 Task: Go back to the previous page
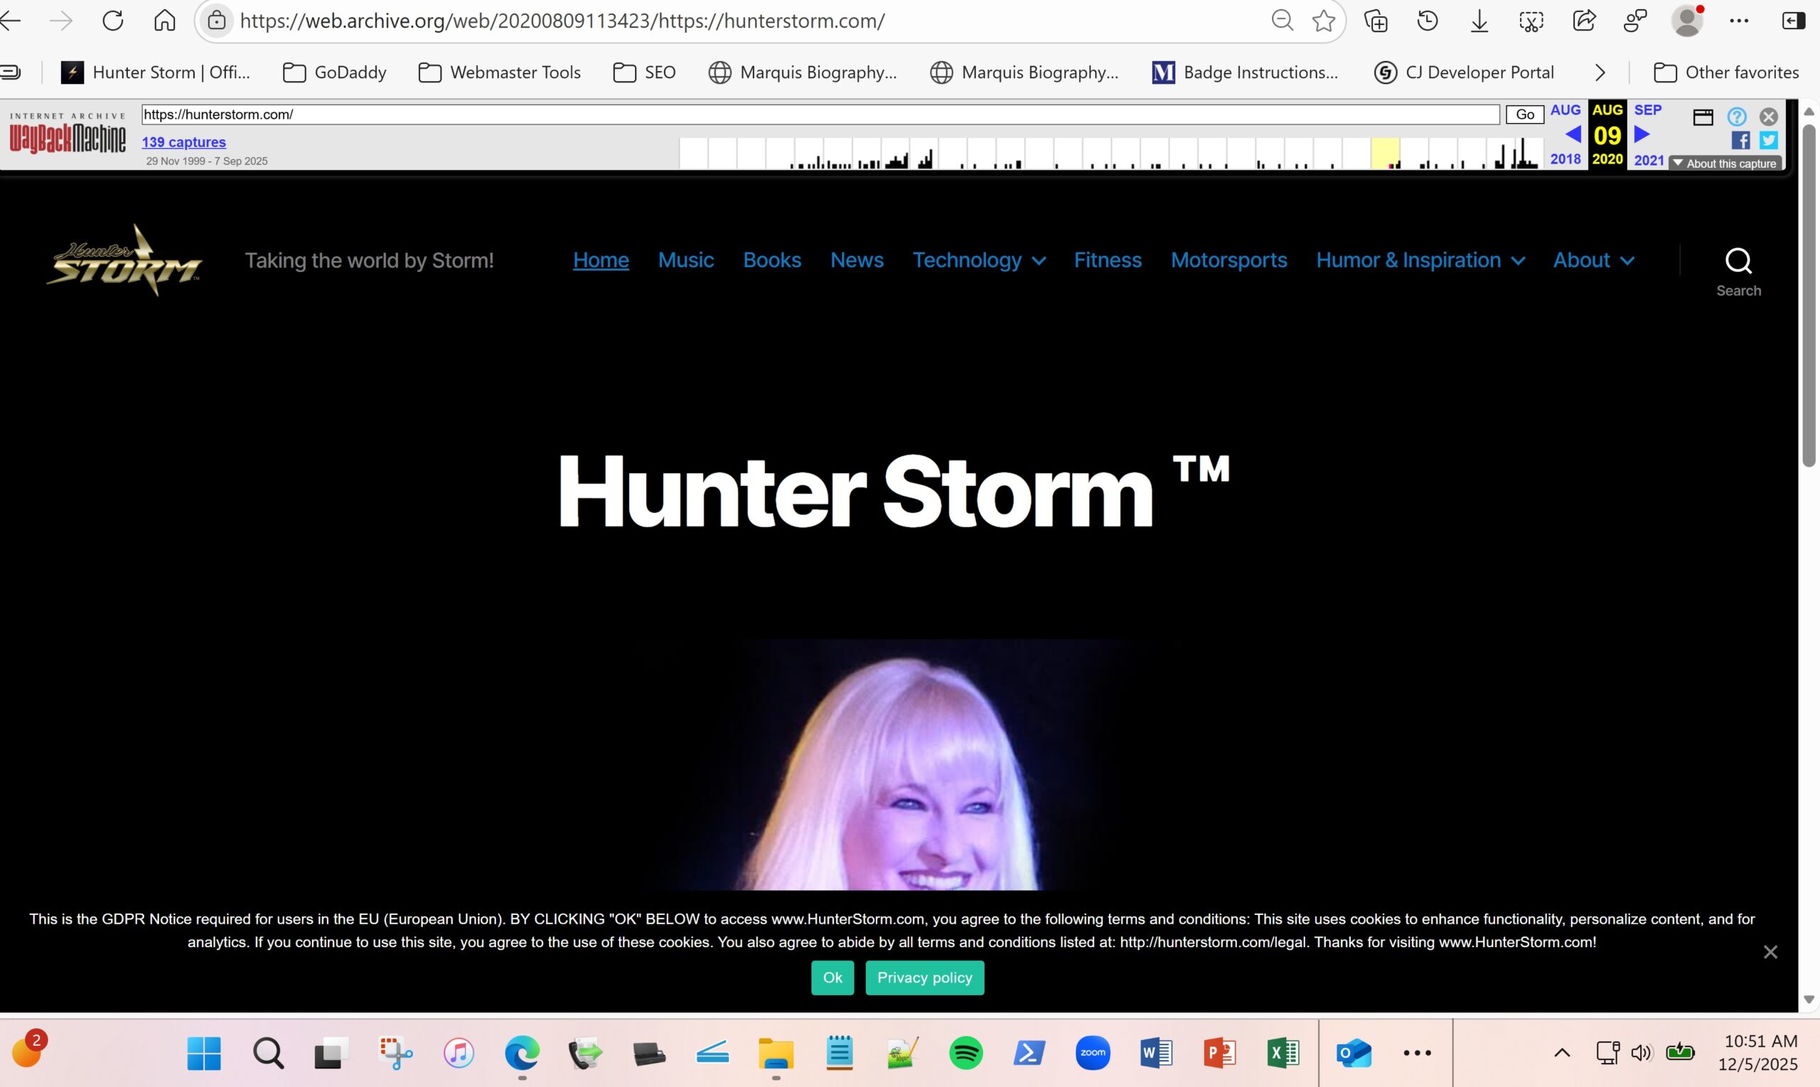tap(10, 21)
